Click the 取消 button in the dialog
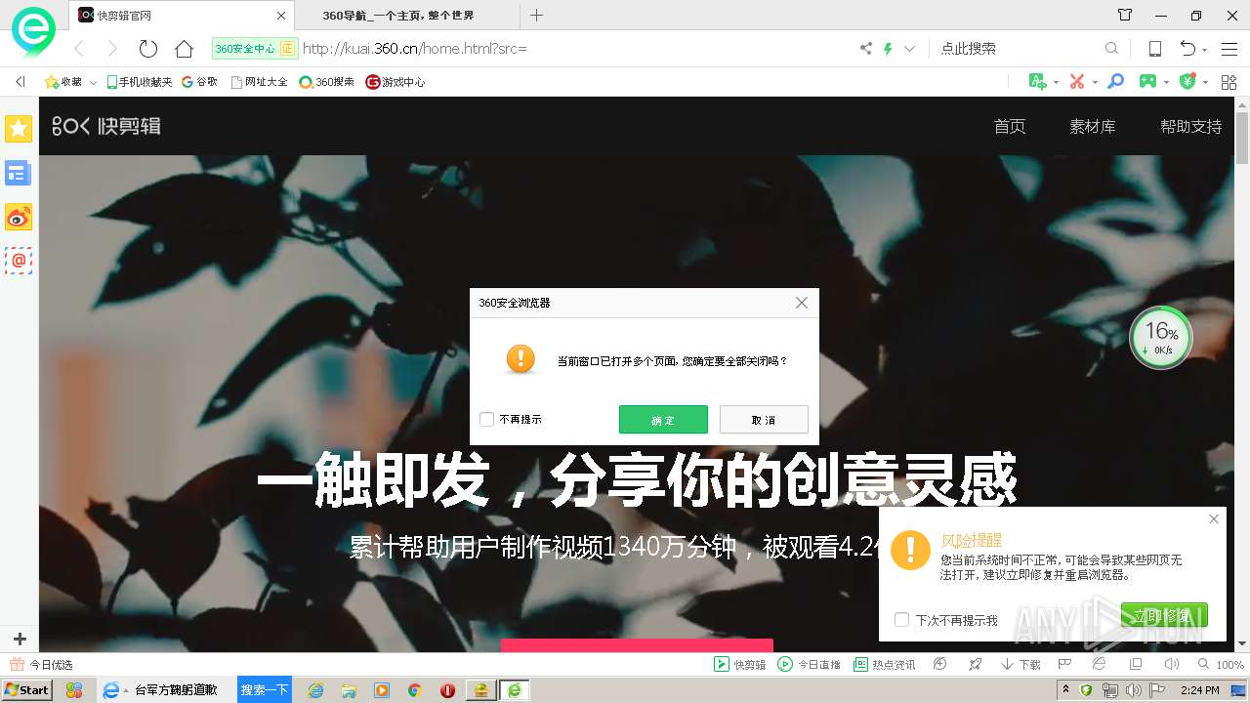This screenshot has height=703, width=1250. point(764,420)
